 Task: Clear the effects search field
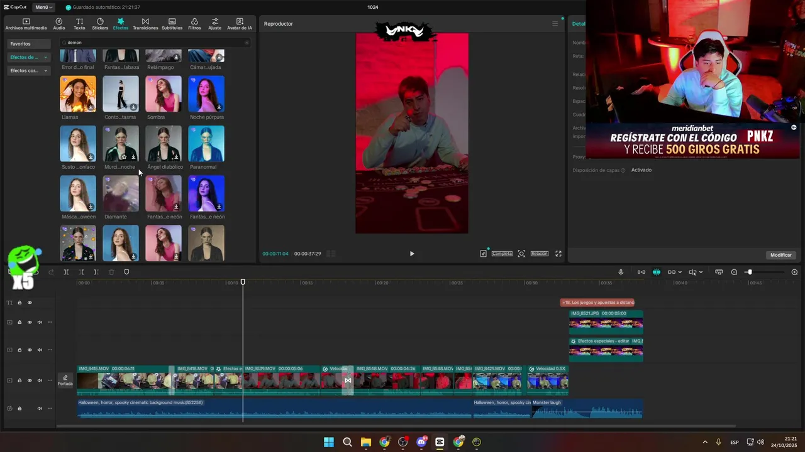[x=247, y=43]
